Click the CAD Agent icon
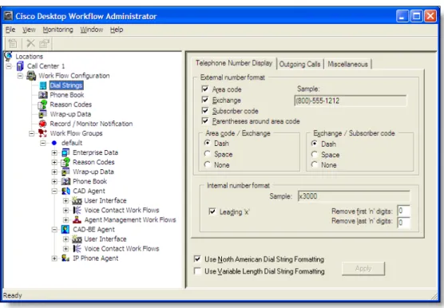Viewport: 444px width, 308px height. 65,191
